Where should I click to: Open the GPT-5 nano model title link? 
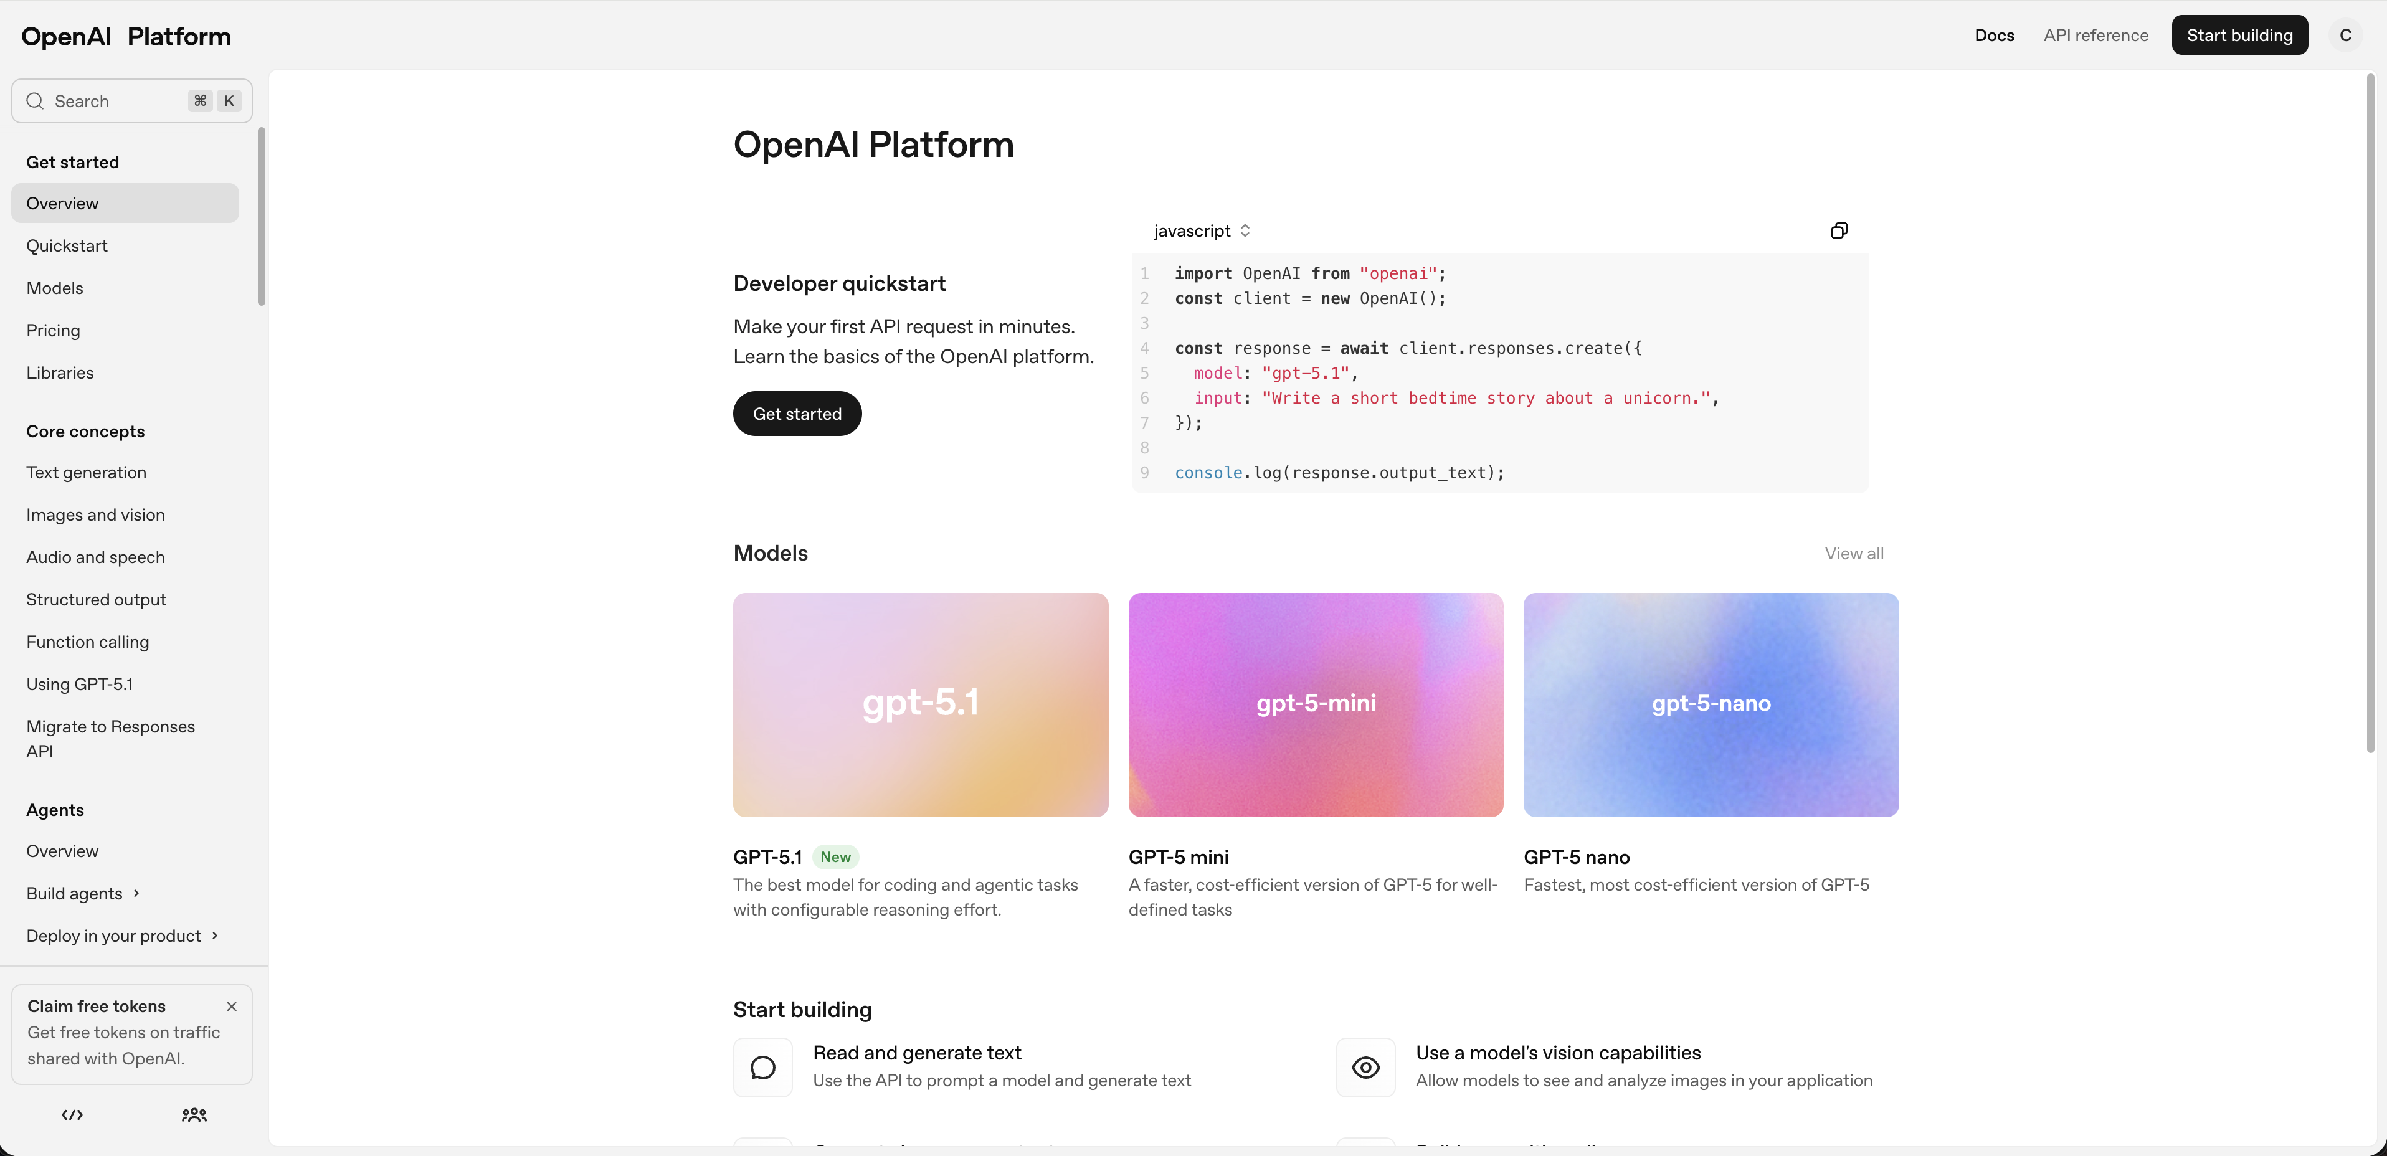click(x=1576, y=857)
